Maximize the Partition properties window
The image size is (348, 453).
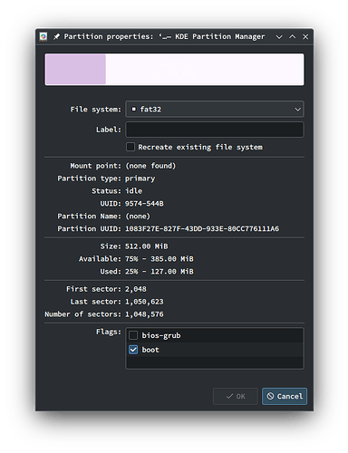click(x=292, y=36)
